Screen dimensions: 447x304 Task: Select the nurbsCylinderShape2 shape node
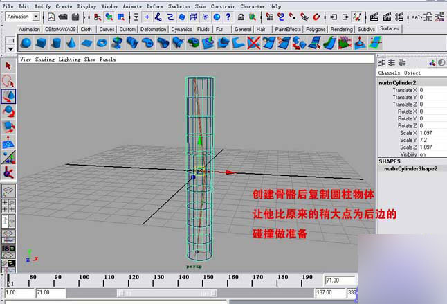tap(410, 168)
